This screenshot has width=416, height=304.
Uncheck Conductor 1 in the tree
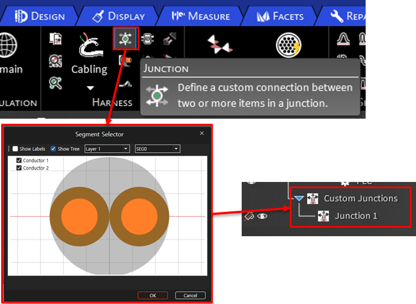point(19,161)
